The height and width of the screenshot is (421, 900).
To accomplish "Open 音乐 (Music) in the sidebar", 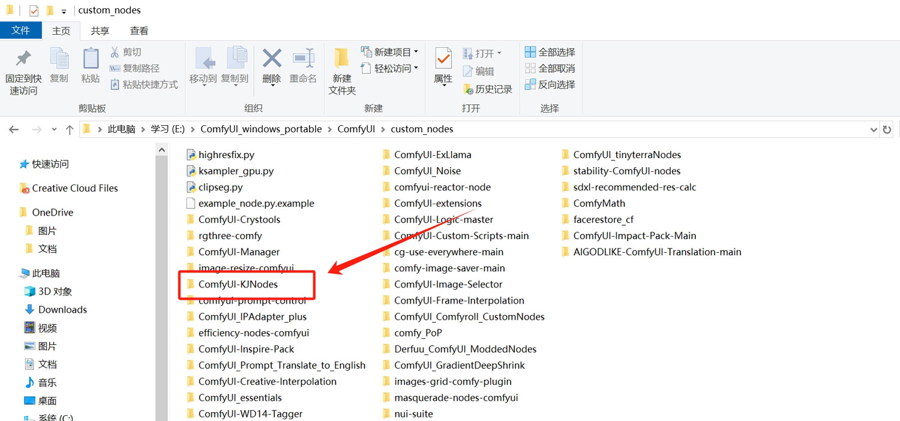I will 41,382.
